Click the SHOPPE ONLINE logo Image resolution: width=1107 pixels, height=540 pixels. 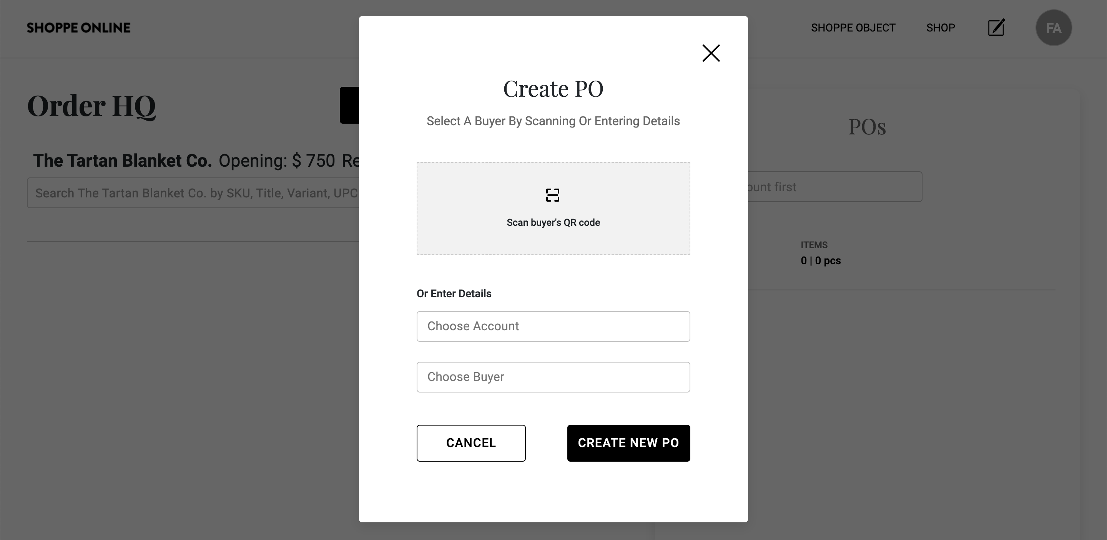point(79,28)
